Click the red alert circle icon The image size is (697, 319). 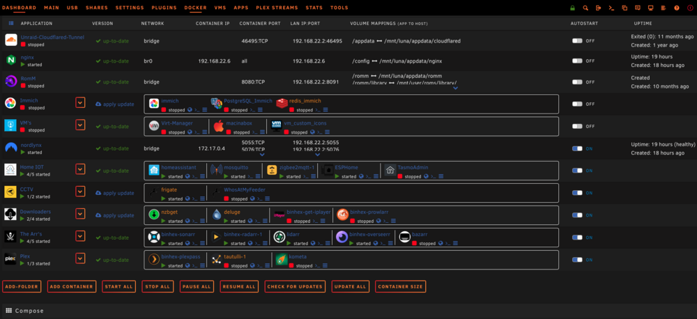[x=689, y=8]
